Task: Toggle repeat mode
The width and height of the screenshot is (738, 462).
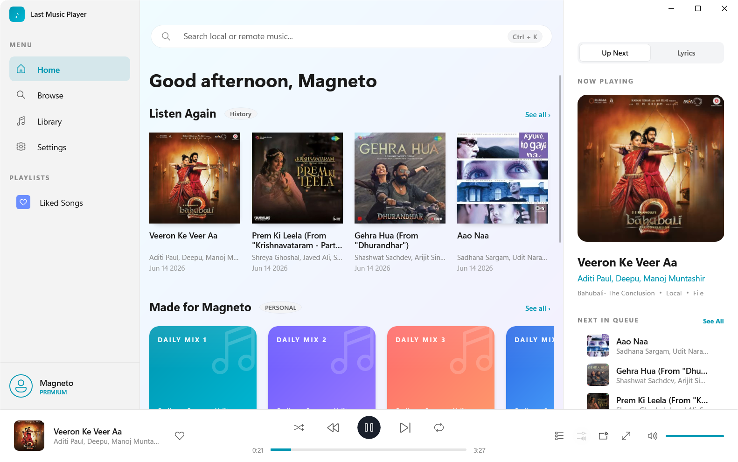Action: 439,427
